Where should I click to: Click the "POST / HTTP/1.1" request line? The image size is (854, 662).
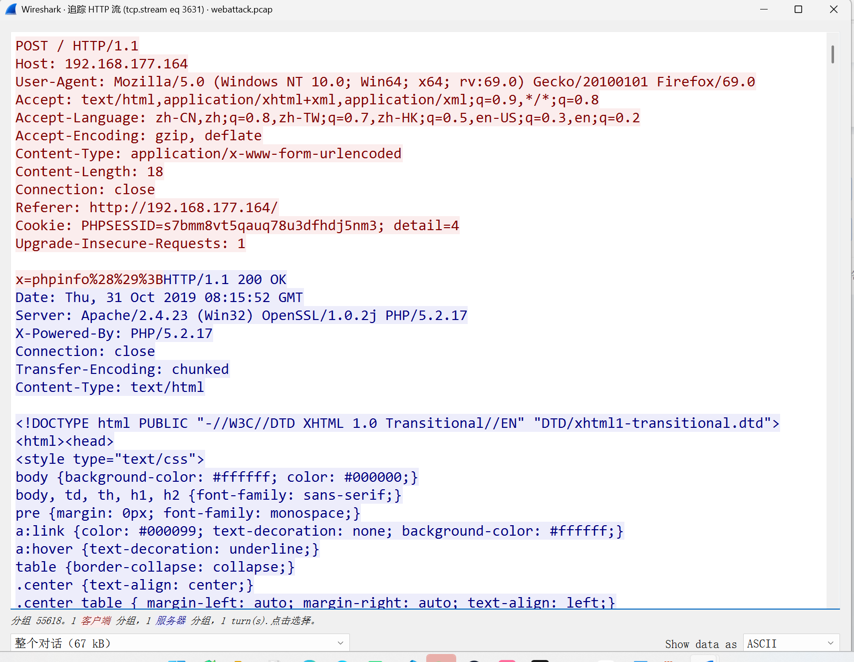coord(77,46)
